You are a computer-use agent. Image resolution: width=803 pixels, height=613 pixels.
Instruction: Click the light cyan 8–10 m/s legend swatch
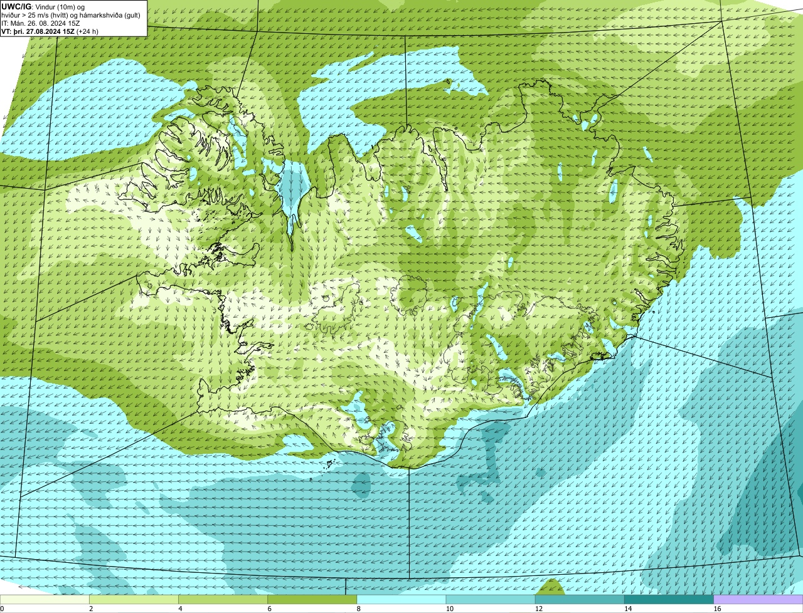[x=401, y=599]
